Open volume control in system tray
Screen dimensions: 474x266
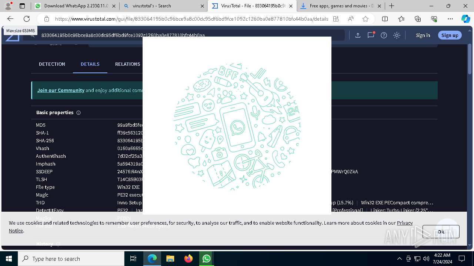point(426,259)
